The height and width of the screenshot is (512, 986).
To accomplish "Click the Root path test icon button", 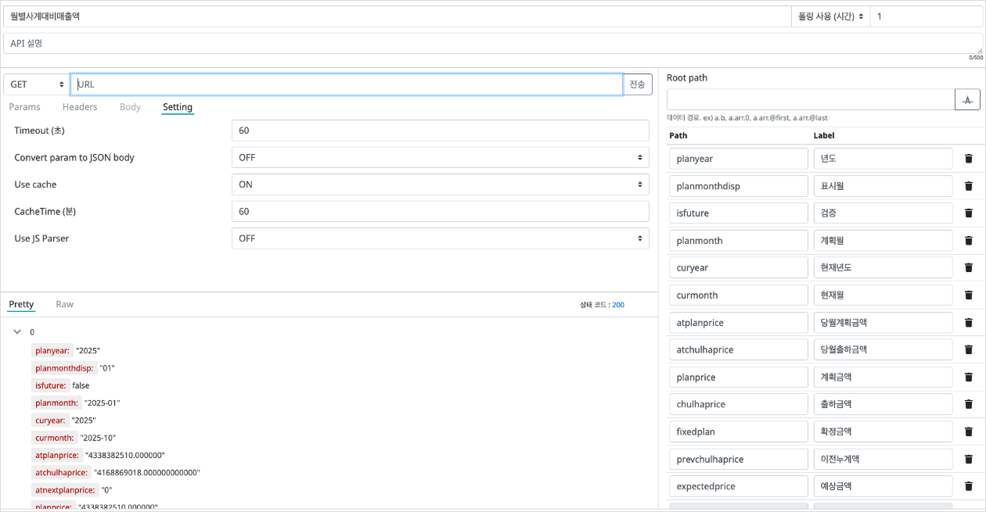I will [967, 100].
